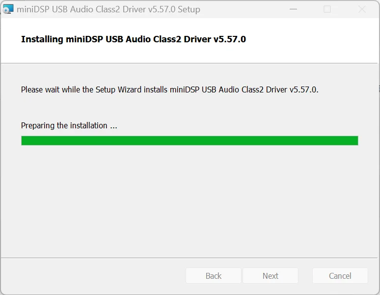Click the disabled Next button

pos(270,276)
